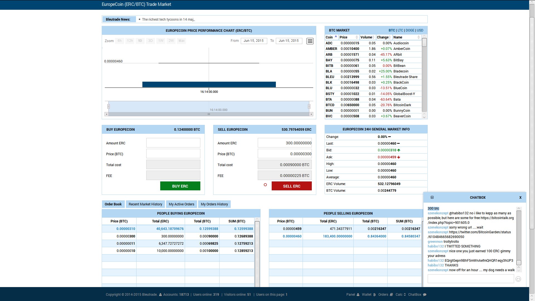Viewport: 535px width, 301px height.
Task: Click username greenmon in chatbox
Action: click(x=435, y=242)
